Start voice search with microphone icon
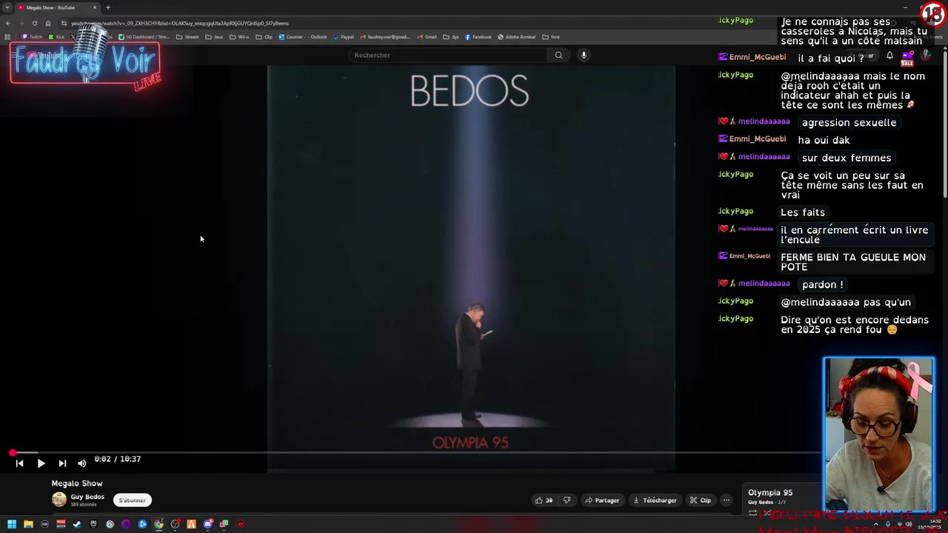 584,55
